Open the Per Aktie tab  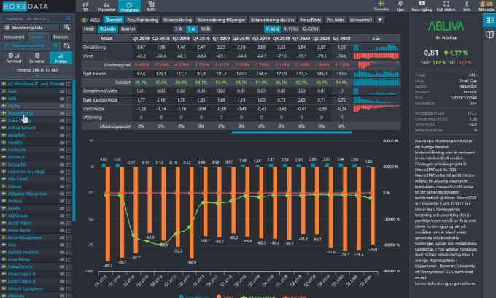click(x=336, y=20)
